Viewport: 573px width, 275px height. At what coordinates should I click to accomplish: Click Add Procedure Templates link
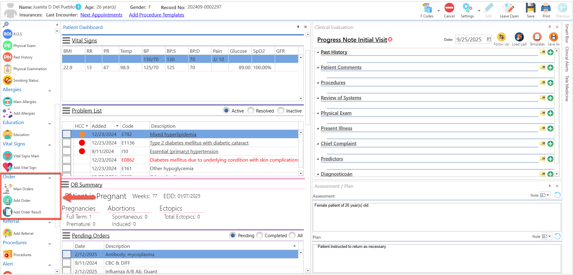tap(157, 15)
